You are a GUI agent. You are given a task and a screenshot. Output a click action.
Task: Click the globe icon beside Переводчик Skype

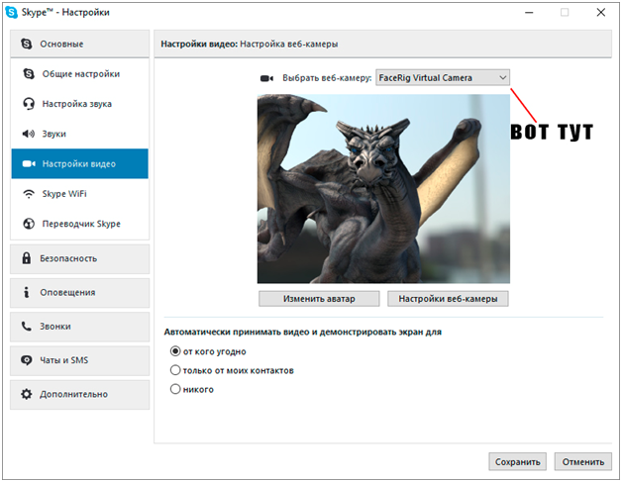pos(29,224)
